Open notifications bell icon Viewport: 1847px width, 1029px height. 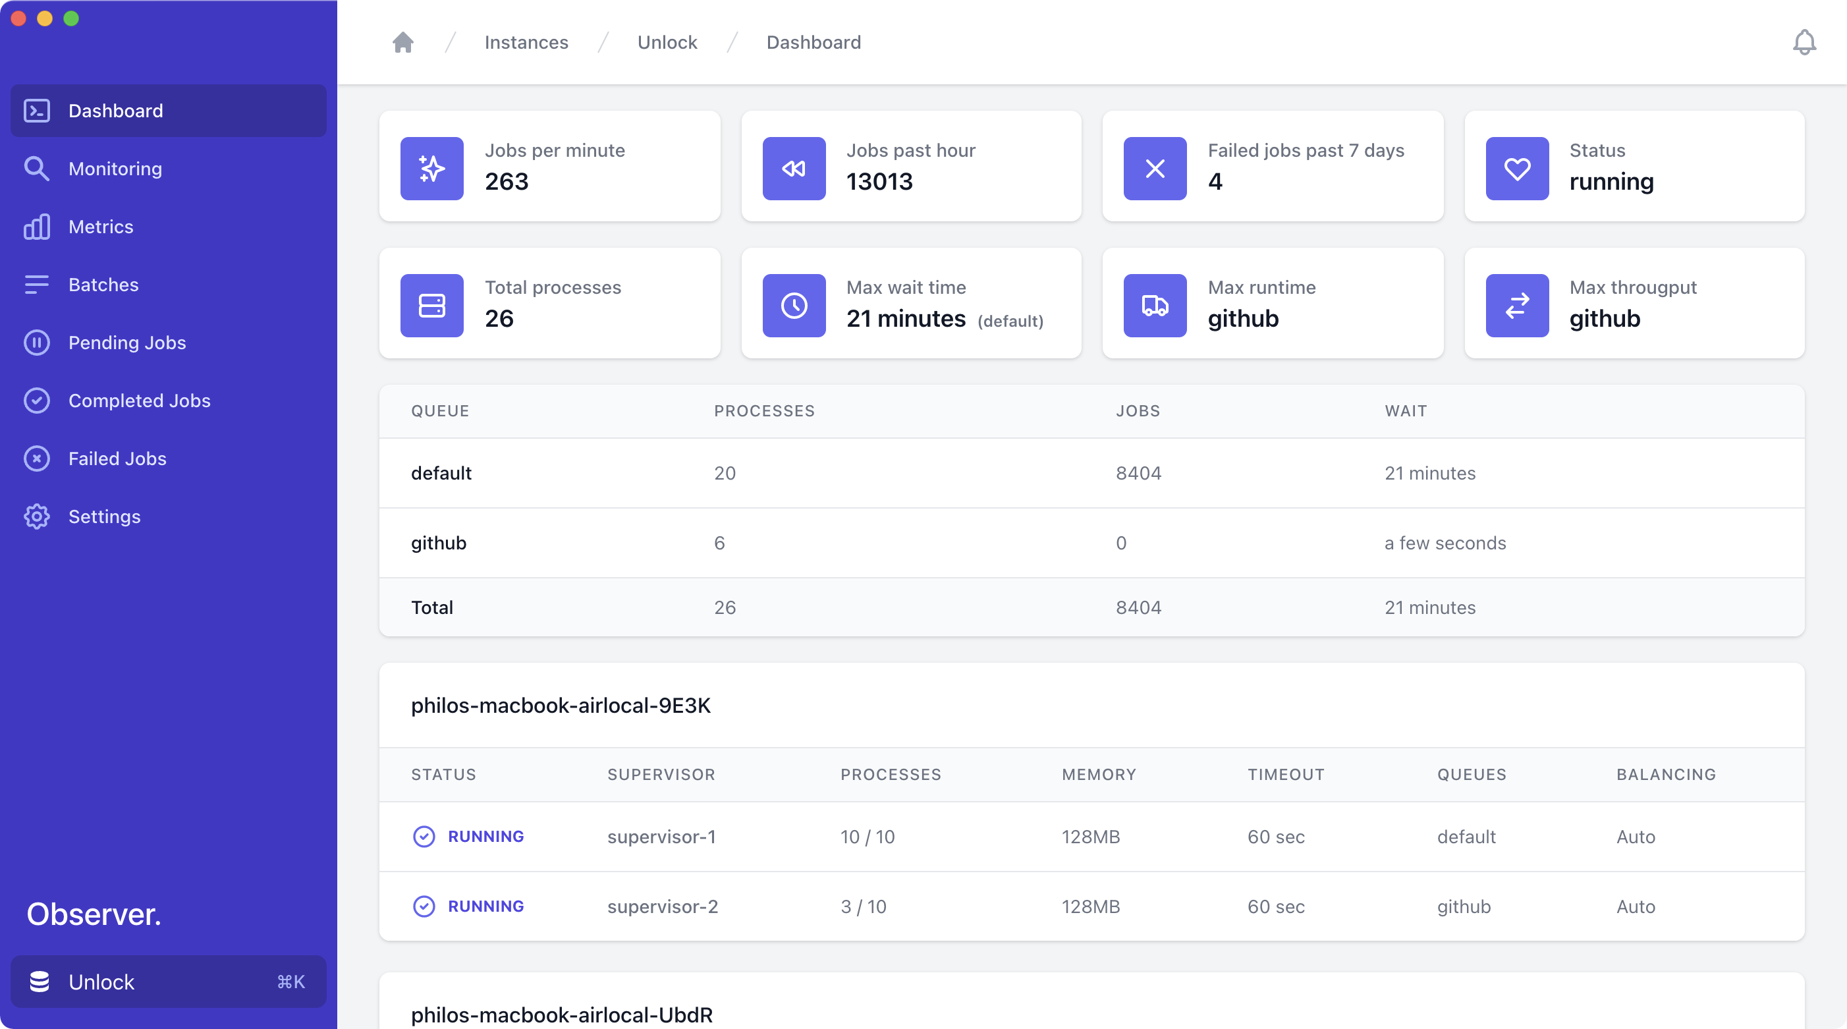pyautogui.click(x=1804, y=42)
